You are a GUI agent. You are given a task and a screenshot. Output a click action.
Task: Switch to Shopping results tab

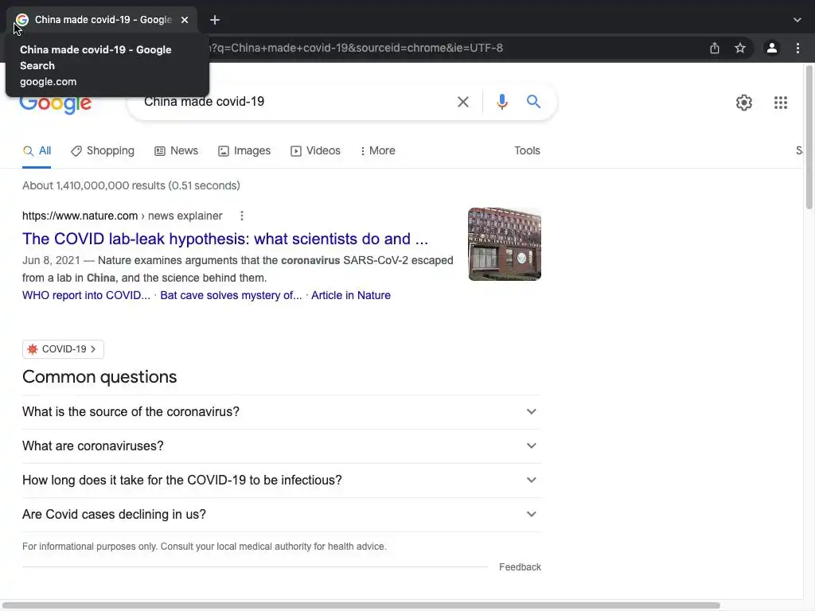point(103,150)
